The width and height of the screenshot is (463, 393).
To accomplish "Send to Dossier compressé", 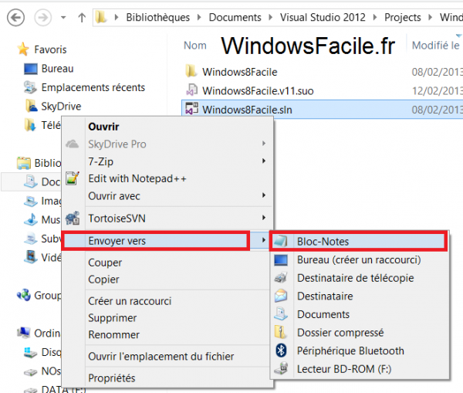I will [360, 333].
